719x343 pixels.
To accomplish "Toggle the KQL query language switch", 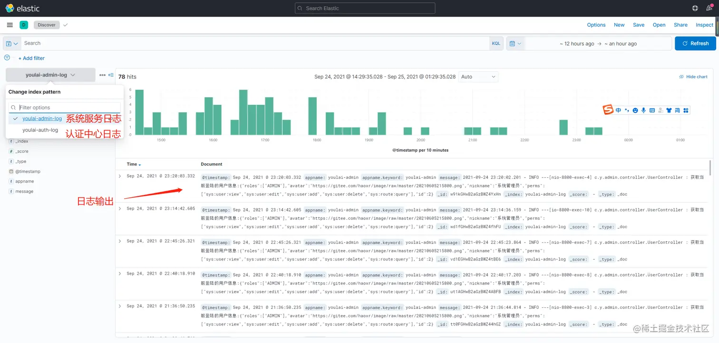I will point(496,43).
